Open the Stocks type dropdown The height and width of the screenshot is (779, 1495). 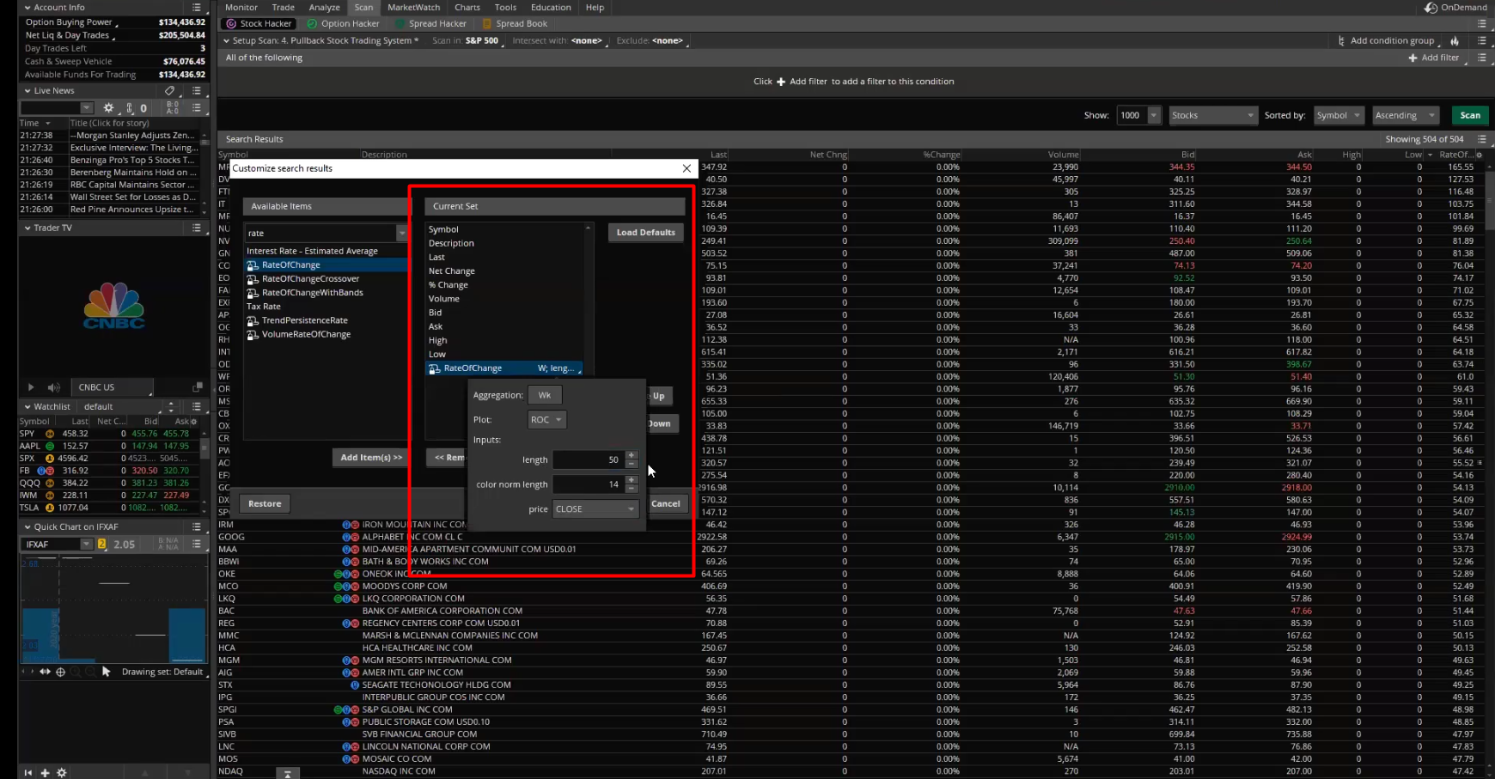(1212, 115)
